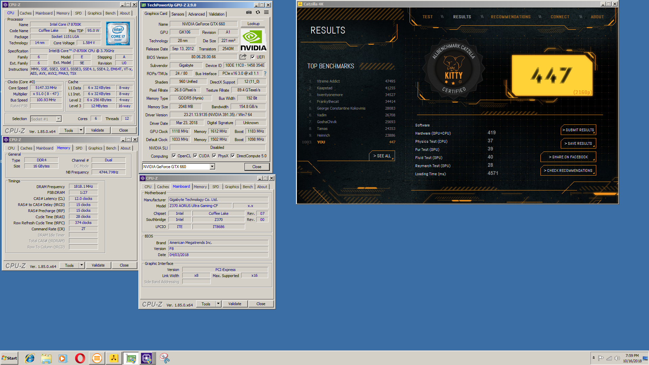
Task: Select SPD tab in the CPU-Z Memory window
Action: pyautogui.click(x=79, y=148)
